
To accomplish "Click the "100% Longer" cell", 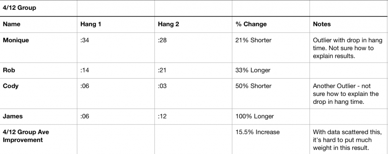I will [254, 116].
